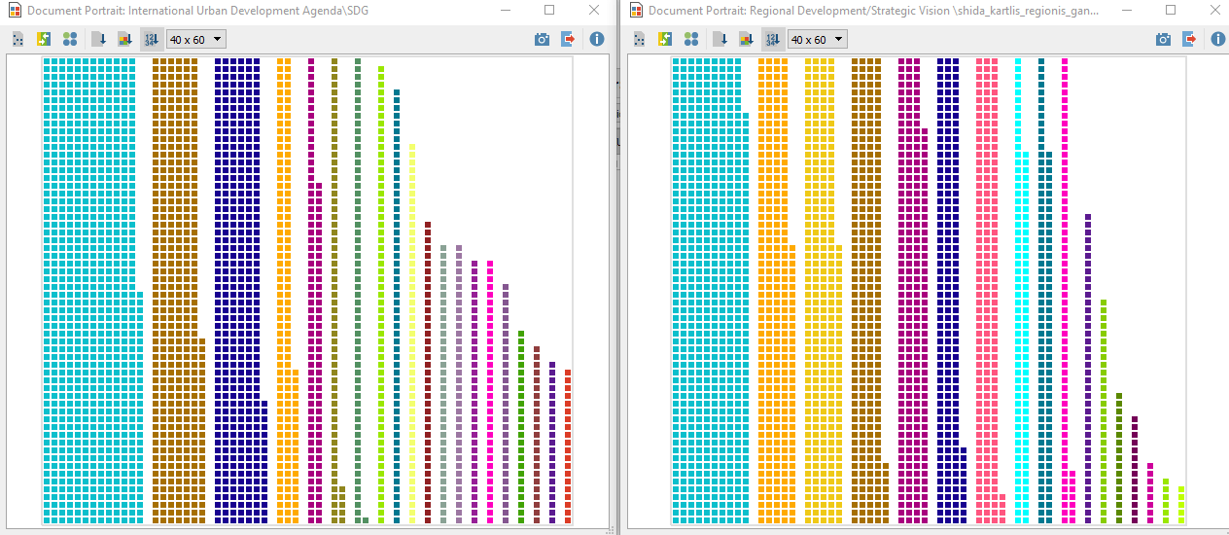Toggle numbered frequency sort in SDG window
Viewport: 1229px width, 535px height.
click(x=152, y=40)
